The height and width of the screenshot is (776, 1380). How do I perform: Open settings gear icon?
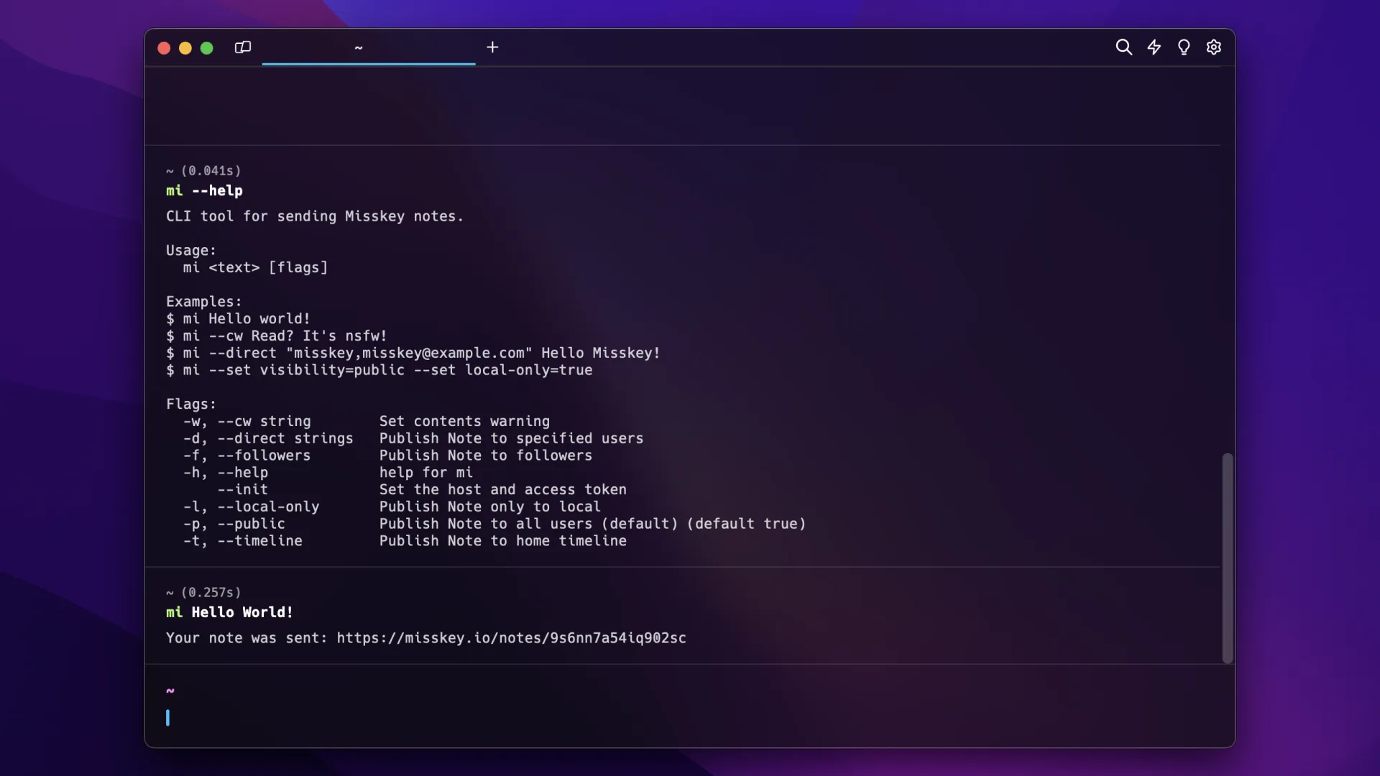click(1214, 47)
